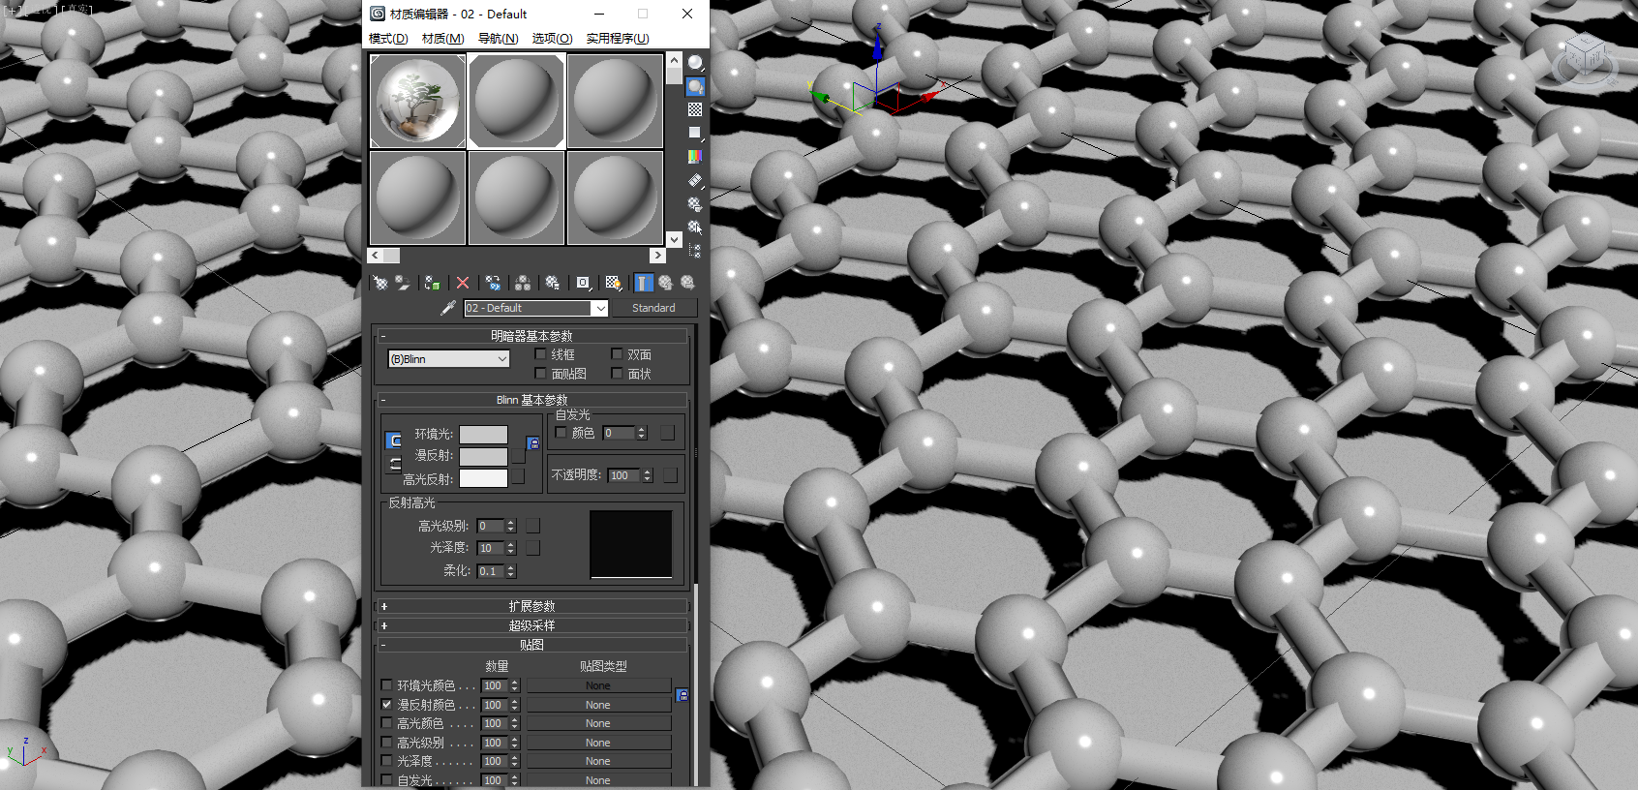Screen dimensions: 1638x790
Task: Click None map button for 高光级别
Action: 598,743
